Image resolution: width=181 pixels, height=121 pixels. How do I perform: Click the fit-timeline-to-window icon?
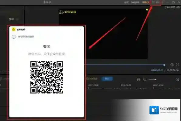click(x=138, y=79)
